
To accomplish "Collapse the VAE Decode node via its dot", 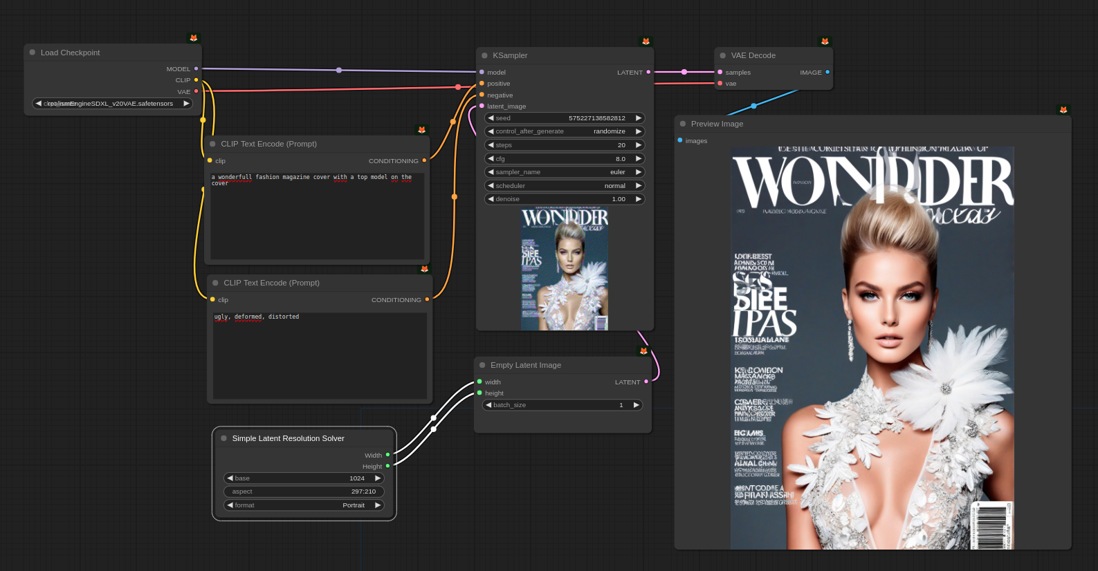I will tap(723, 55).
